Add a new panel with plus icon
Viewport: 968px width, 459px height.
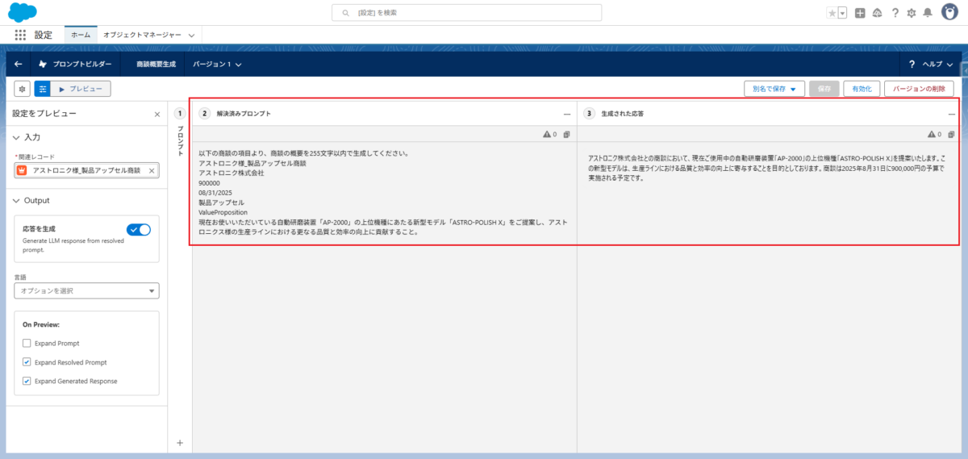point(180,442)
